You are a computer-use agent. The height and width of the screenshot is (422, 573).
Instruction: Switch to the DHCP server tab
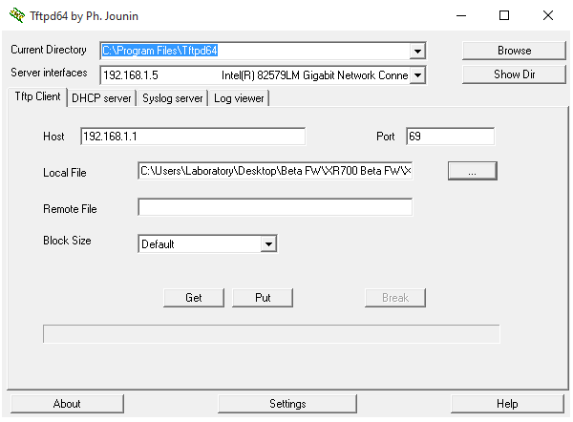click(101, 98)
